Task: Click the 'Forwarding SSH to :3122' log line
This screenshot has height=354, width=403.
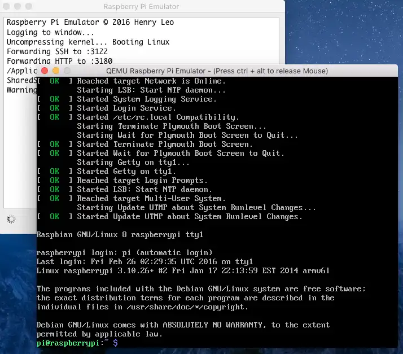Action: click(57, 52)
